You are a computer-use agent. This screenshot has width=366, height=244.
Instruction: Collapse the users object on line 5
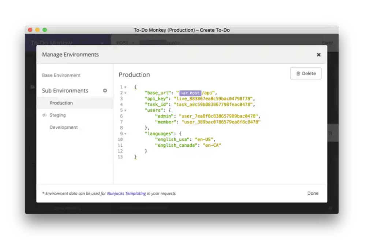coord(125,110)
